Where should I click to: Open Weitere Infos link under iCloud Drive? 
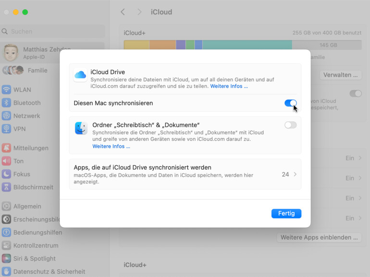click(x=229, y=86)
